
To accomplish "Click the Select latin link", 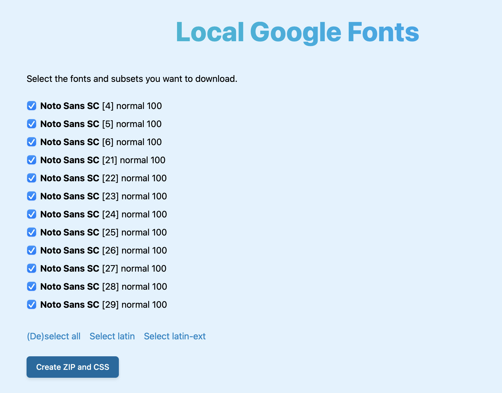I will click(x=112, y=336).
